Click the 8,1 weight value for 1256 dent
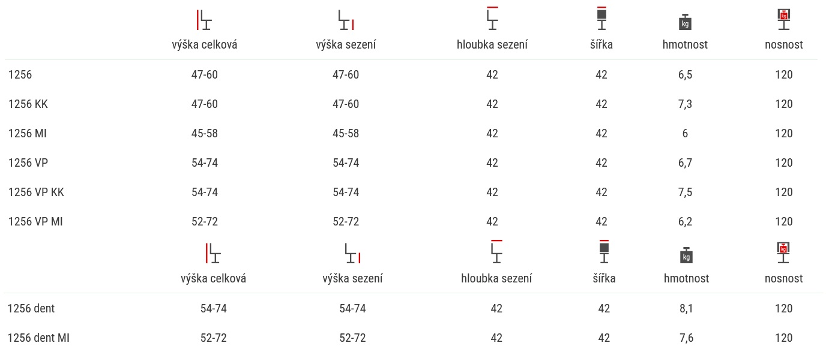 pos(687,309)
